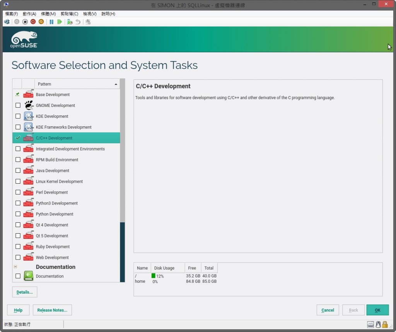Click the KDE Development gear icon
396x332 pixels.
29,116
